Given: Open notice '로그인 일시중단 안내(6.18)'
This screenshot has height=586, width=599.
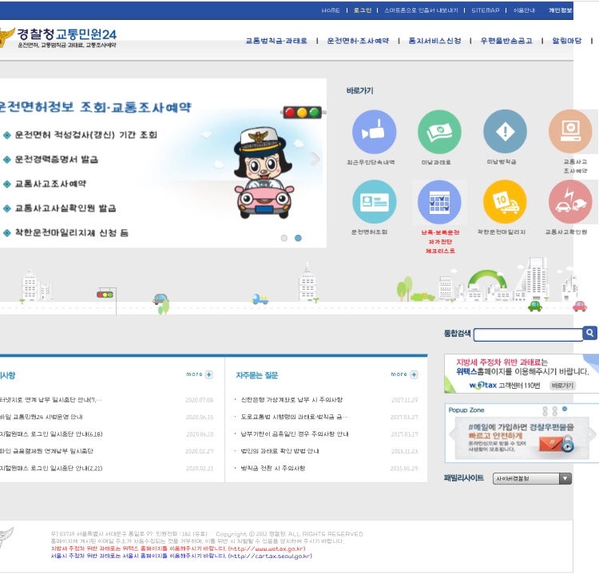Looking at the screenshot, I should tap(51, 434).
